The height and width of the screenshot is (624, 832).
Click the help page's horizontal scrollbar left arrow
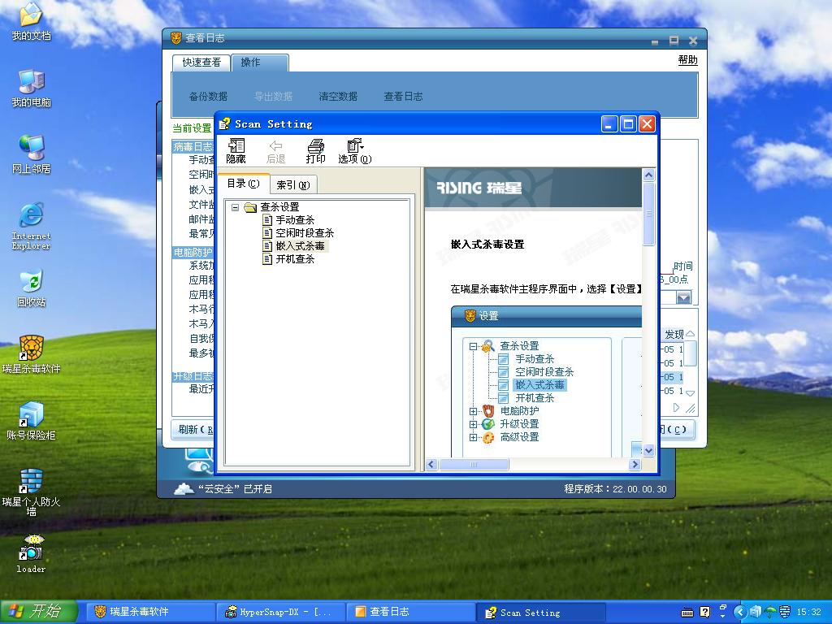[431, 464]
